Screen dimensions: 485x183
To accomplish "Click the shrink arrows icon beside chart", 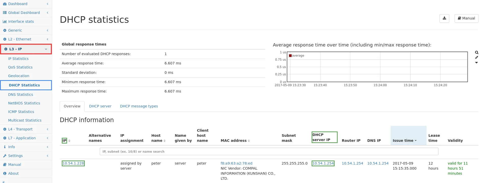I will pyautogui.click(x=477, y=58).
